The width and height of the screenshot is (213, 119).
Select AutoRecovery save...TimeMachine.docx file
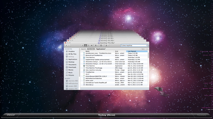[x=114, y=53]
